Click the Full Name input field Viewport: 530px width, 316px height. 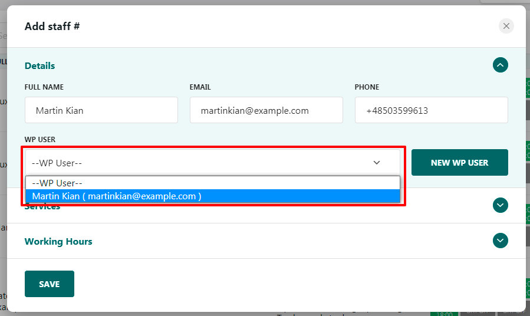click(101, 110)
